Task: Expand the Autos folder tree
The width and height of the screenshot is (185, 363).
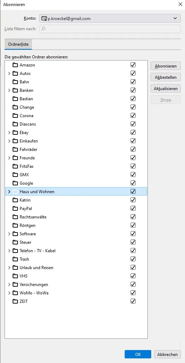Action: tap(9, 74)
